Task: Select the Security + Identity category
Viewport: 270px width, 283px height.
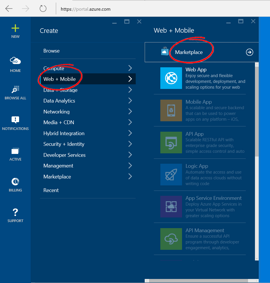Action: (x=64, y=144)
